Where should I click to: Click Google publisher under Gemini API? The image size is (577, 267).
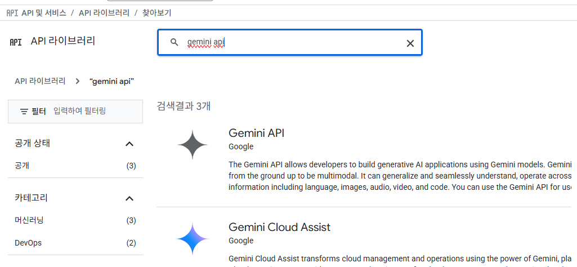click(x=241, y=146)
